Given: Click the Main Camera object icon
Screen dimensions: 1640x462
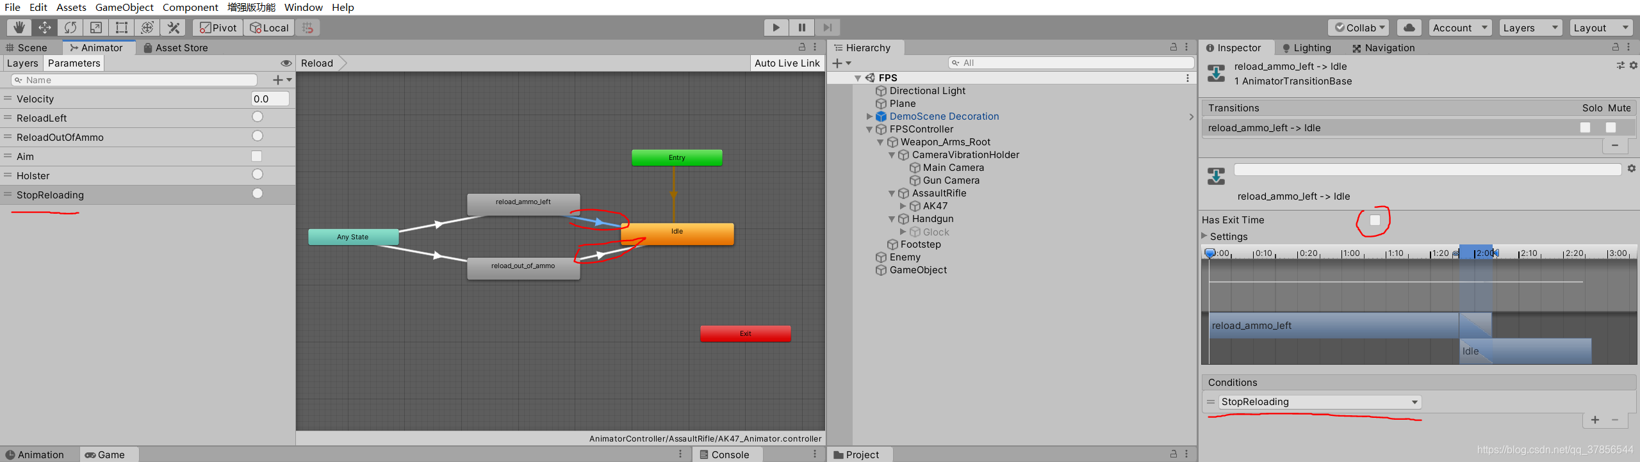Looking at the screenshot, I should [x=915, y=168].
